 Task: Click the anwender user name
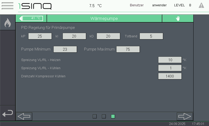tap(159, 5)
